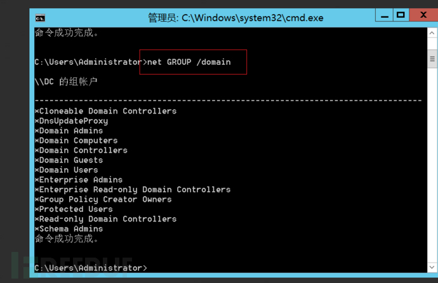Open the cmd system menu icon
The height and width of the screenshot is (283, 438).
[39, 17]
